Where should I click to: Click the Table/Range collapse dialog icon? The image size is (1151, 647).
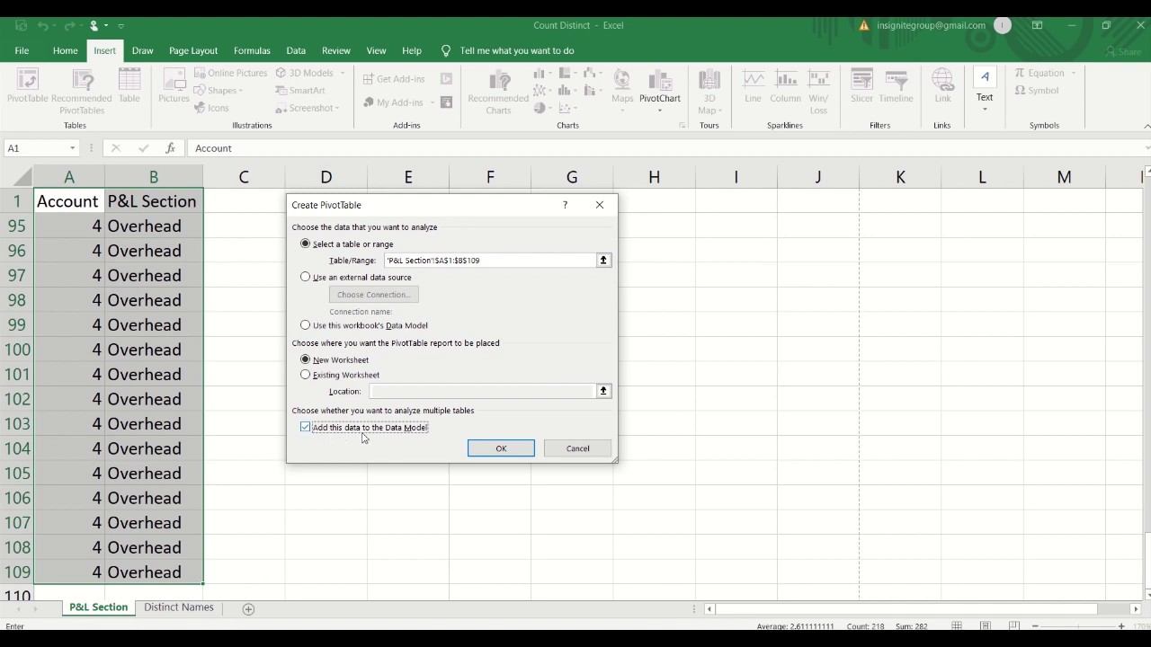(603, 261)
